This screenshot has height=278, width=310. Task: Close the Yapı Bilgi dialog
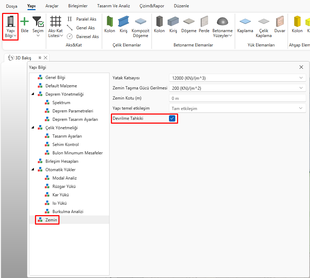(301, 67)
